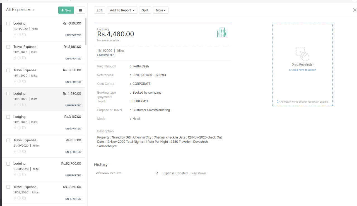The height and width of the screenshot is (206, 357).
Task: Click the green hotel building icon
Action: (x=222, y=33)
